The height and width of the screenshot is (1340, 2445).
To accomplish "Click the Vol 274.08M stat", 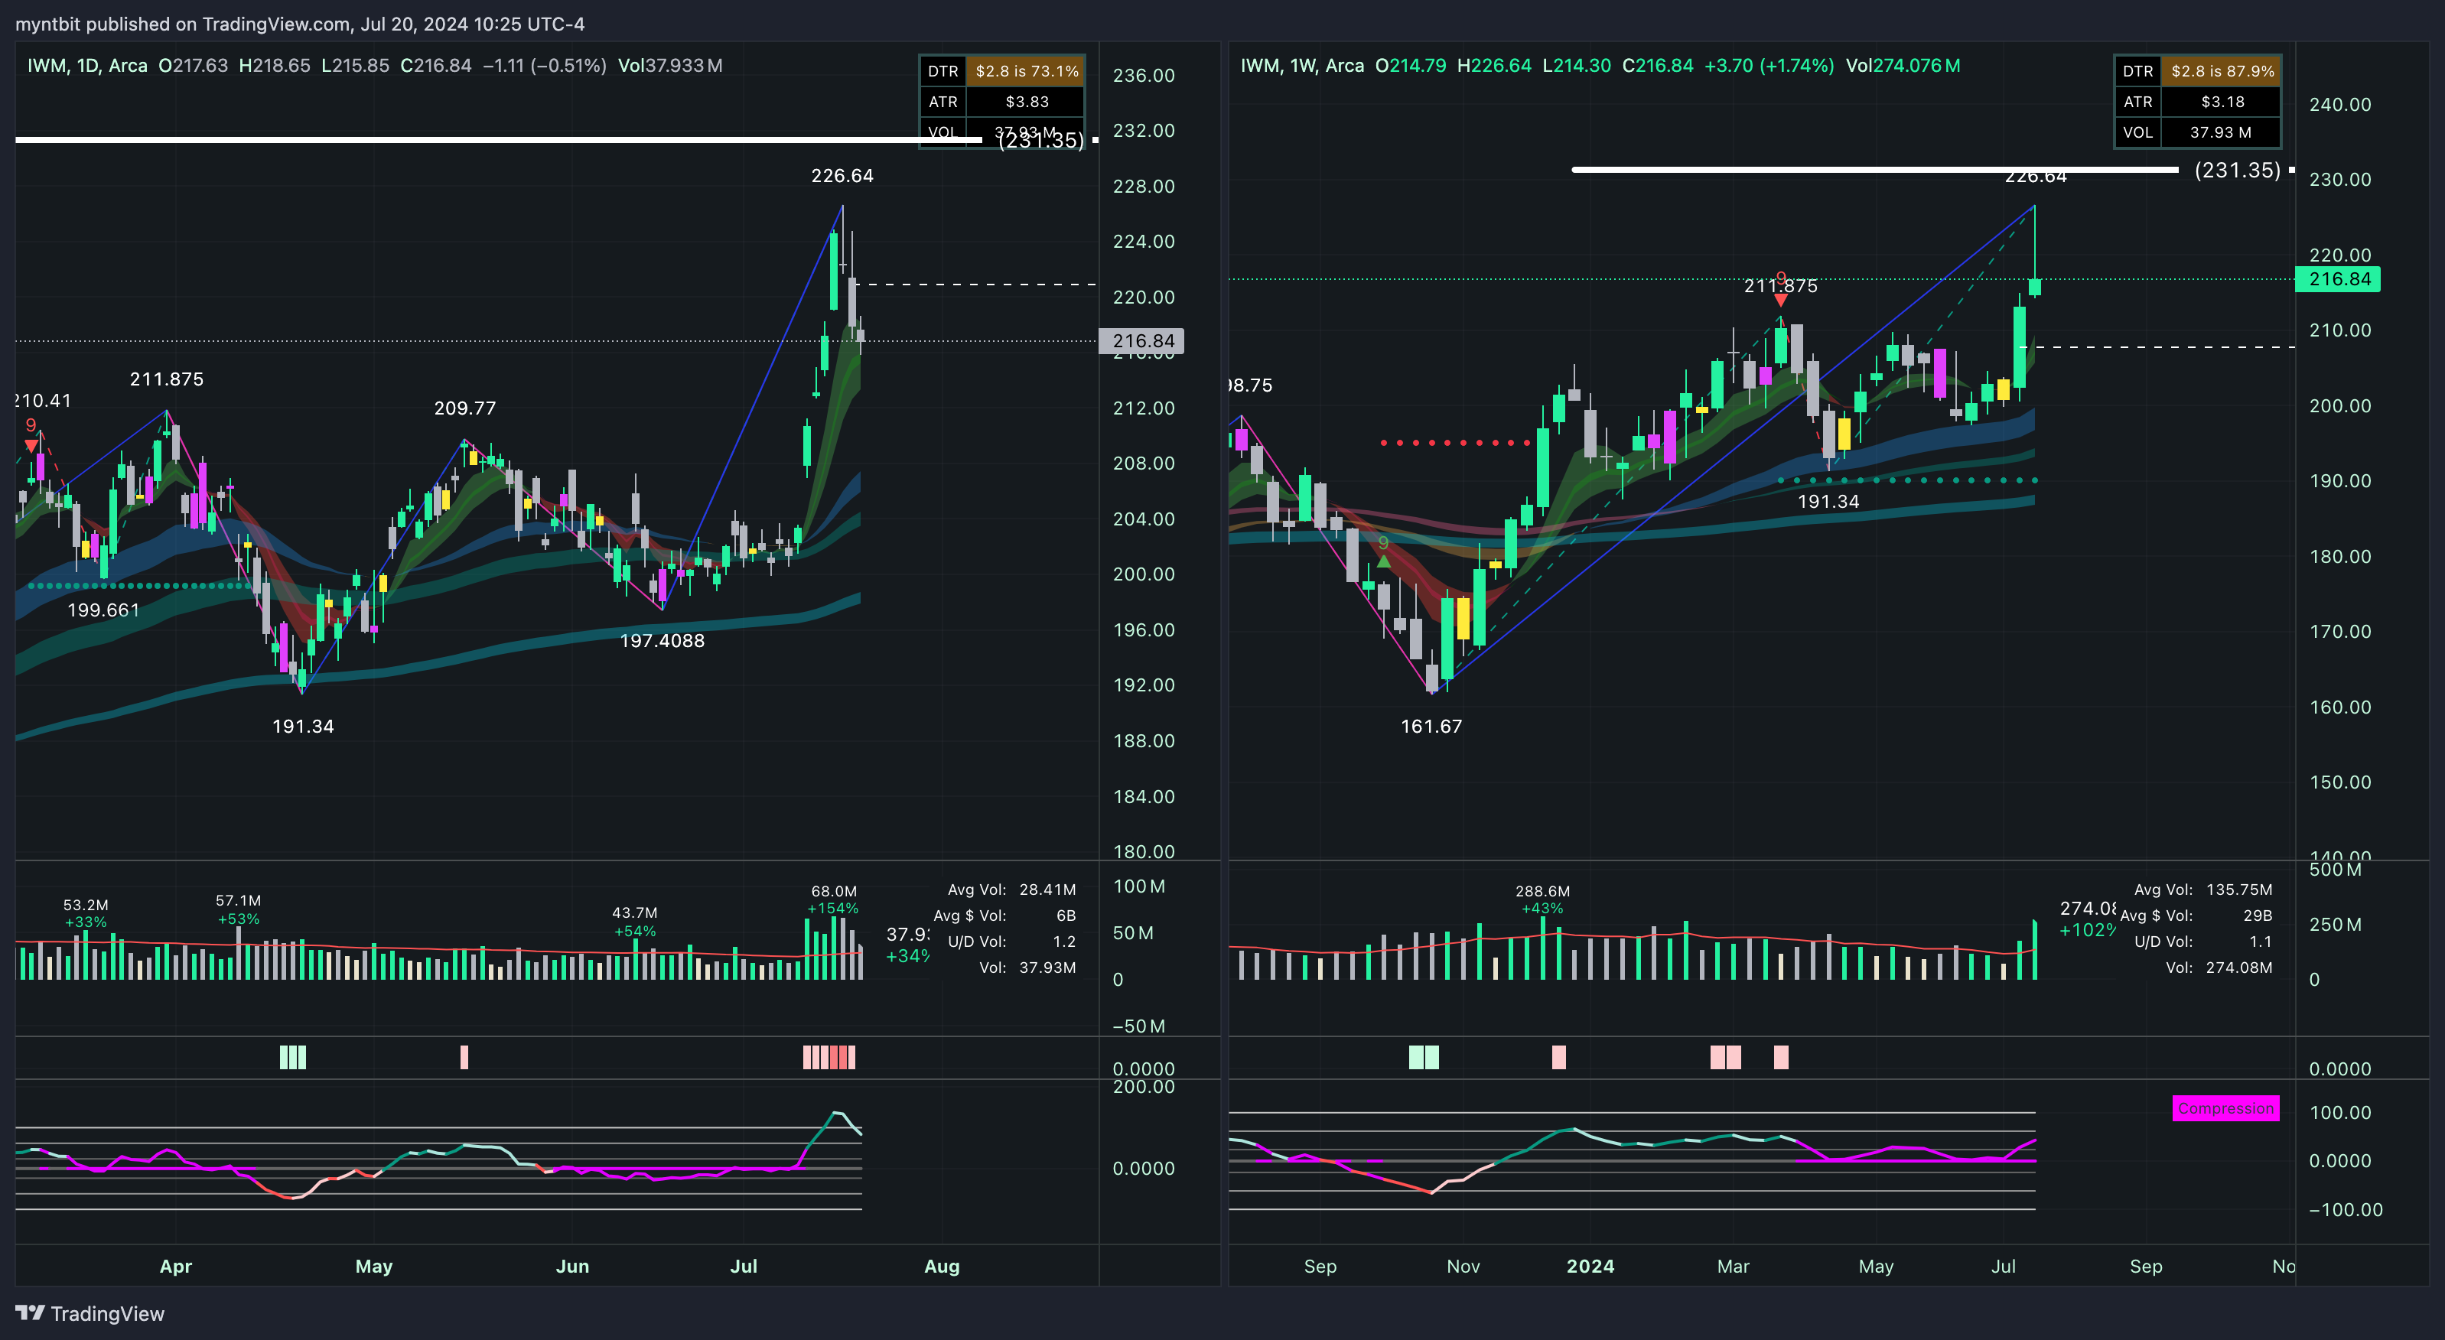I will (x=2219, y=968).
